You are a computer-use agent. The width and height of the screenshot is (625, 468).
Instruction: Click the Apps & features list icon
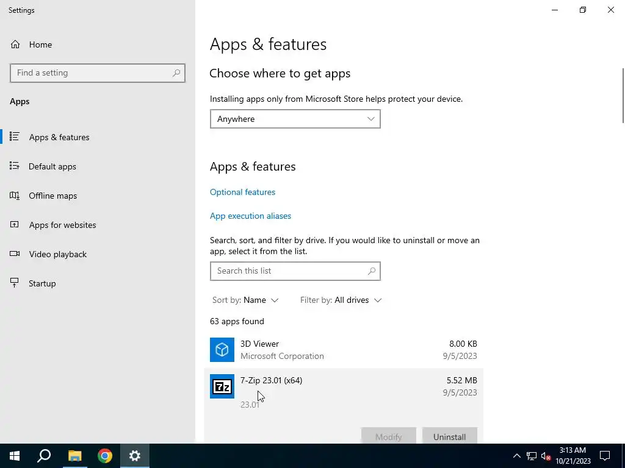[x=15, y=136]
